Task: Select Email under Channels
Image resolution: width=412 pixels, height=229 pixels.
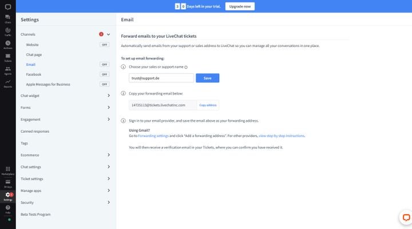Action: pos(31,65)
